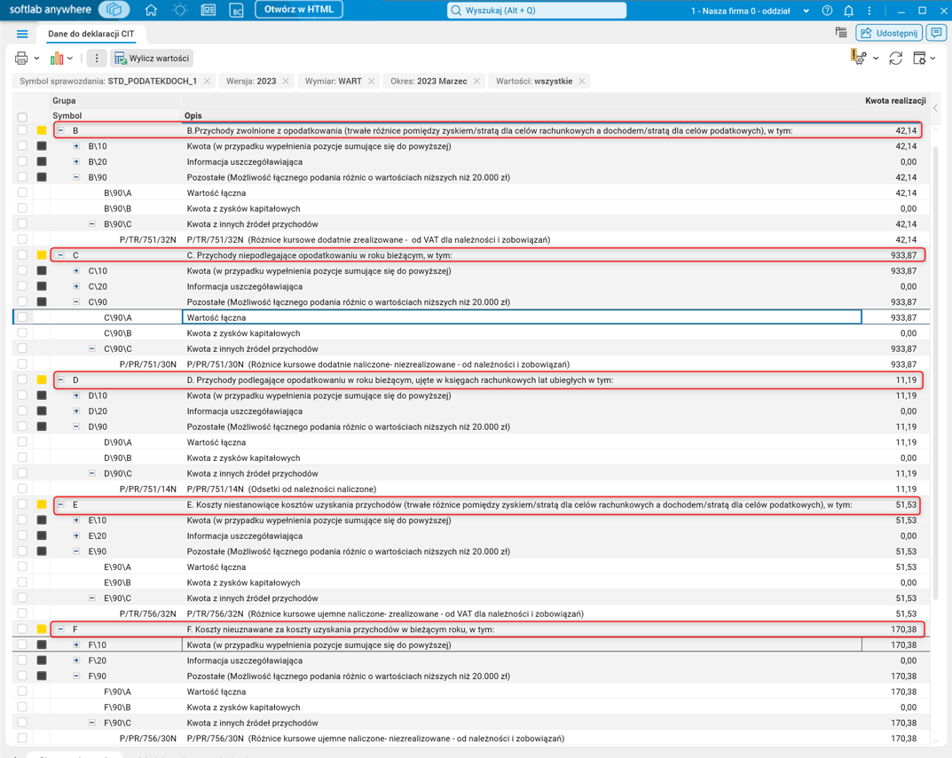Image resolution: width=952 pixels, height=758 pixels.
Task: Open the news panel icon in the top bar
Action: point(208,11)
